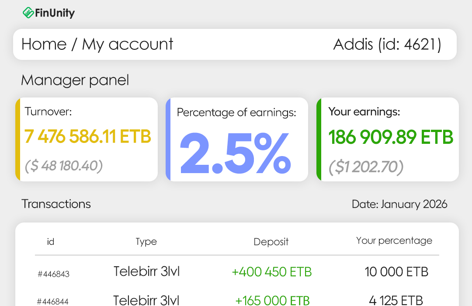Select the yellow Turnover accent bar
Image resolution: width=472 pixels, height=306 pixels.
[x=17, y=139]
